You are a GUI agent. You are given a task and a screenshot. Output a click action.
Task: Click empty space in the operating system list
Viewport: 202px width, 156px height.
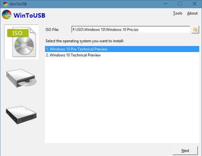point(122,101)
